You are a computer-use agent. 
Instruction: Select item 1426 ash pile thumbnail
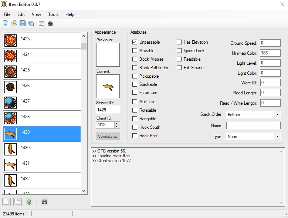[10, 87]
